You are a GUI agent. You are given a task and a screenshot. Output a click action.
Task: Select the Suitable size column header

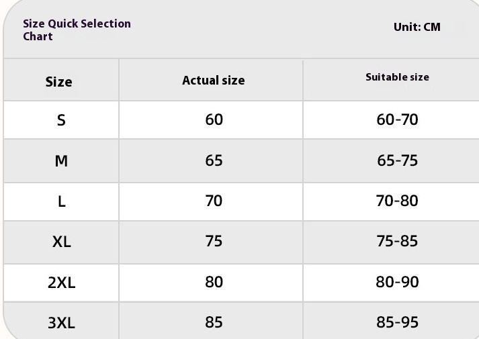[397, 77]
